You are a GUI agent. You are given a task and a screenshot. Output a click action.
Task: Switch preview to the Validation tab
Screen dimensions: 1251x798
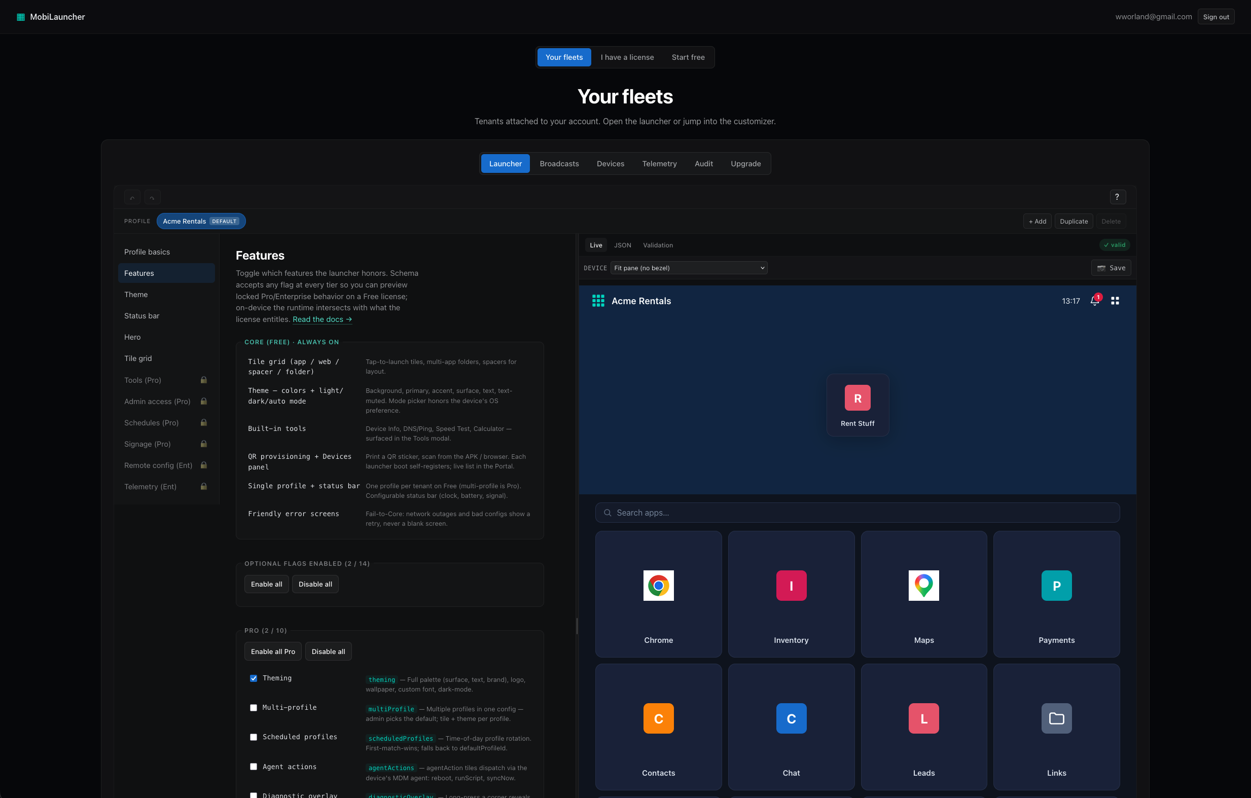[x=658, y=245]
